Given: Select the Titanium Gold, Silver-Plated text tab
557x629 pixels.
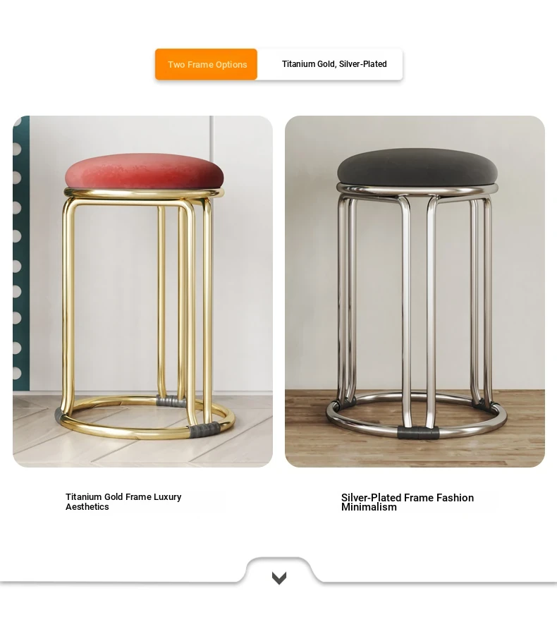Looking at the screenshot, I should pyautogui.click(x=334, y=64).
